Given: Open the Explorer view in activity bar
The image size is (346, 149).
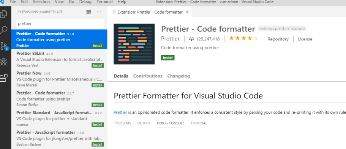Looking at the screenshot, I should click(x=3, y=14).
